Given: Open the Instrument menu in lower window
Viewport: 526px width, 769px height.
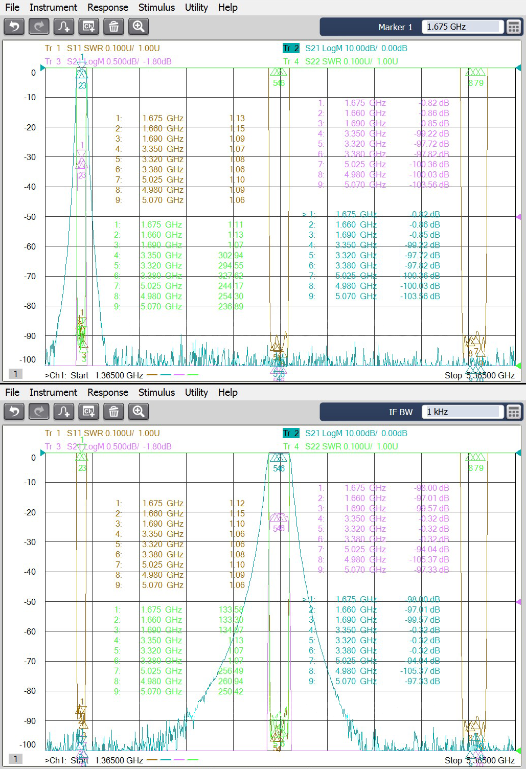Looking at the screenshot, I should click(53, 392).
